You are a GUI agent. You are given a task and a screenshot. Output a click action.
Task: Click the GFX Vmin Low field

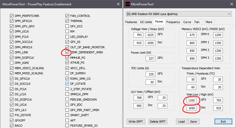click(x=191, y=100)
